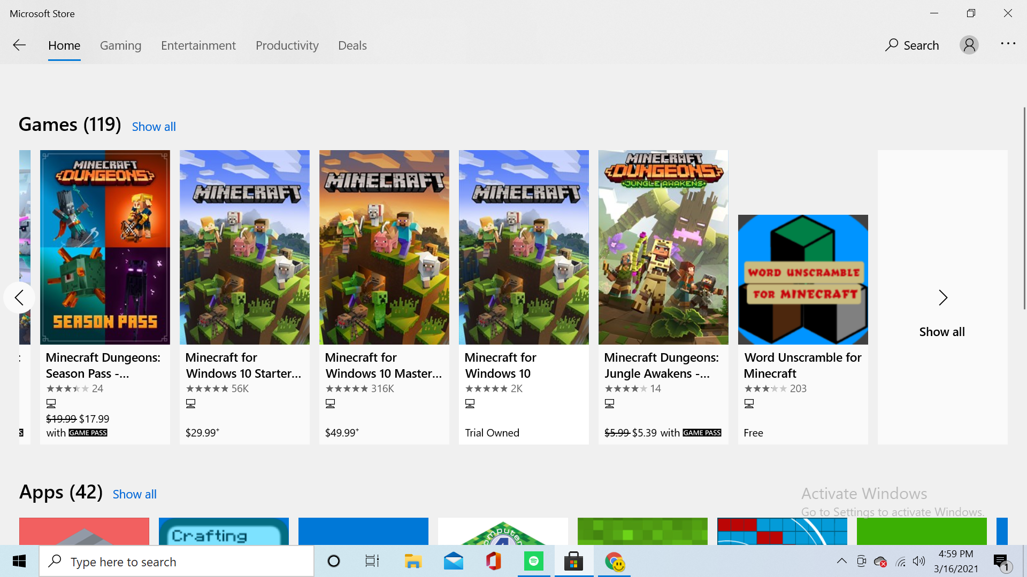Open the Mail app from the taskbar
Screen dimensions: 1027x577
453,562
